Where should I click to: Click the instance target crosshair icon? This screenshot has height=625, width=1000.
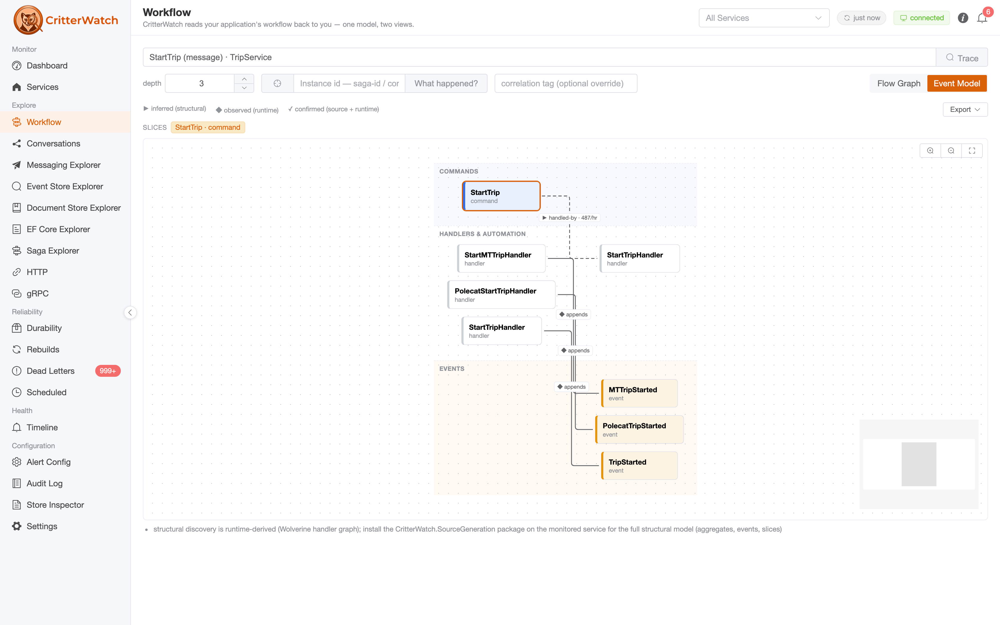pyautogui.click(x=277, y=84)
